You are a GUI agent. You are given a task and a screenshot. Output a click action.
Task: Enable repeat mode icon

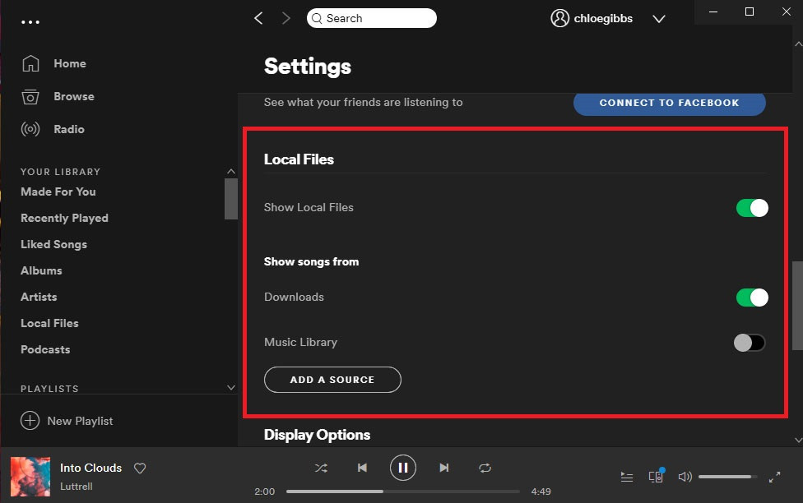(485, 468)
